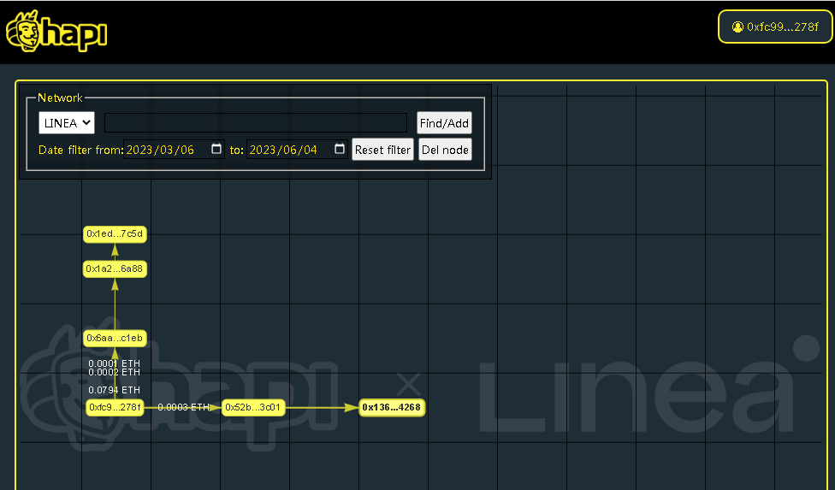This screenshot has width=835, height=490.
Task: Select node 0x1a2...6a88
Action: tap(115, 269)
